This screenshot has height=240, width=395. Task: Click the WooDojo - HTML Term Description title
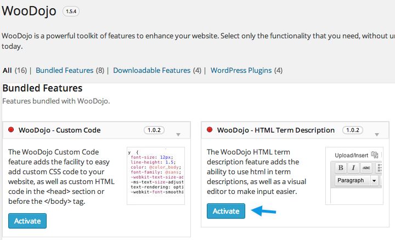pos(276,130)
